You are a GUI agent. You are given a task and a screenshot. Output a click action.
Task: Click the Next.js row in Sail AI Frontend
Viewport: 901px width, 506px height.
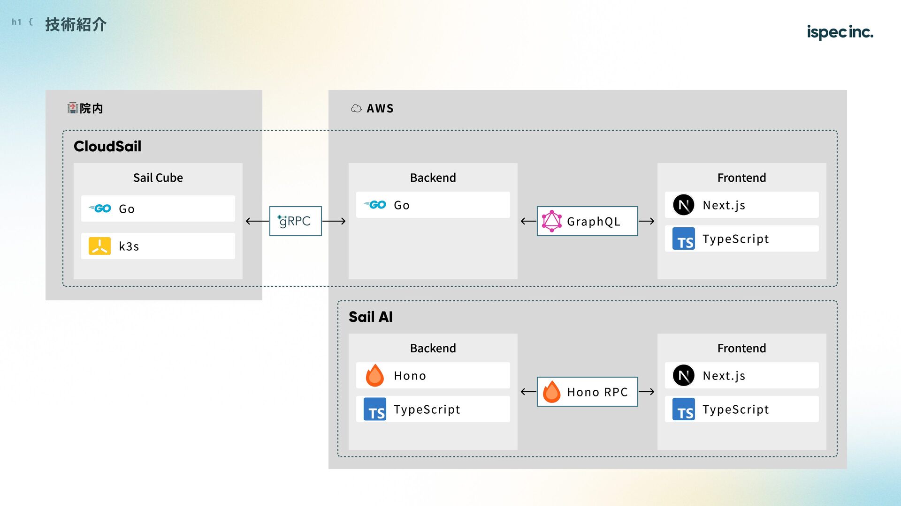coord(742,375)
